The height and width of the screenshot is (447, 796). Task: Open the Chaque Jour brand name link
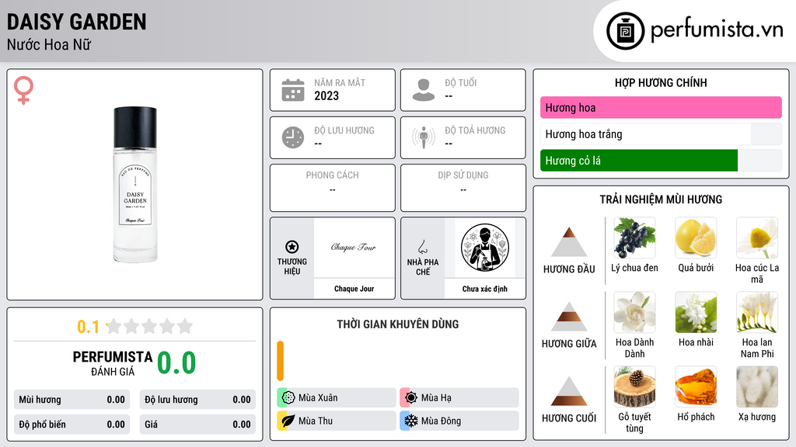pos(354,289)
